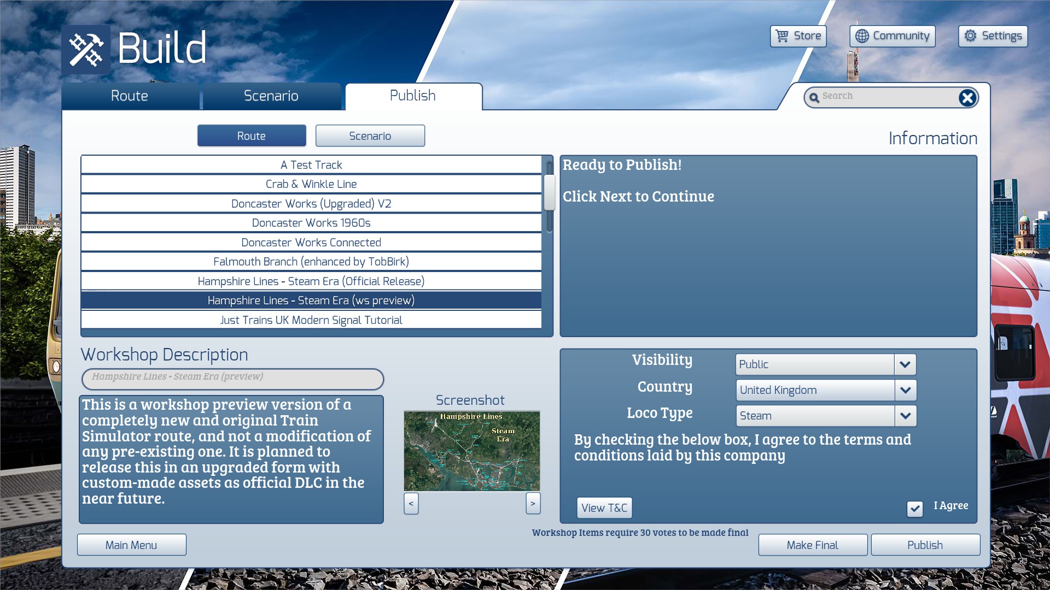
Task: Expand the Loco Type dropdown
Action: pos(905,416)
